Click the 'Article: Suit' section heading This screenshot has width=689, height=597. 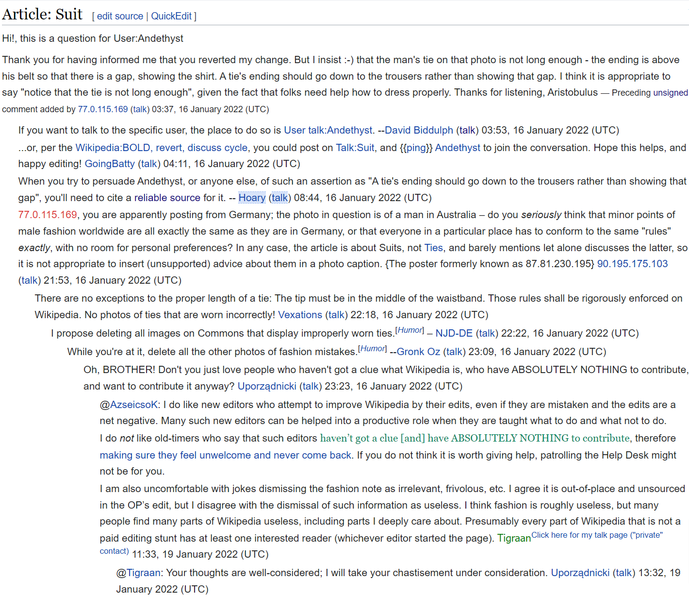[x=43, y=14]
